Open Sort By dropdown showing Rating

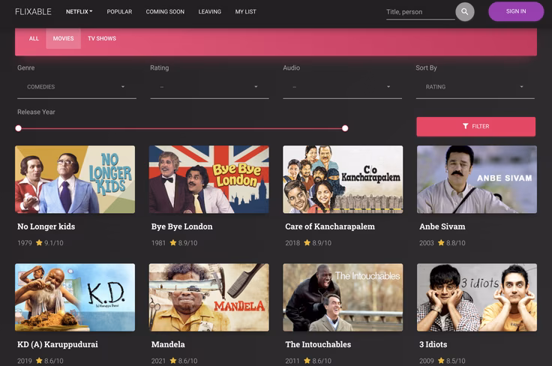point(475,87)
